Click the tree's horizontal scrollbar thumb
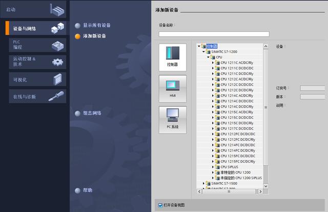This screenshot has height=212, width=328. click(229, 192)
